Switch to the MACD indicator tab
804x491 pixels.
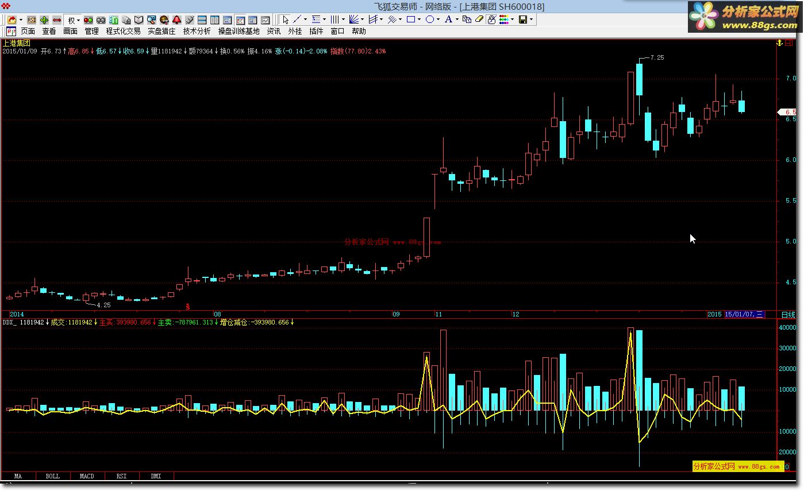pyautogui.click(x=87, y=476)
